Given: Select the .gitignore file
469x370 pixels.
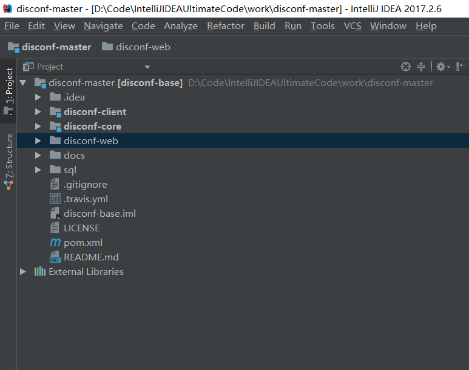Looking at the screenshot, I should point(85,184).
